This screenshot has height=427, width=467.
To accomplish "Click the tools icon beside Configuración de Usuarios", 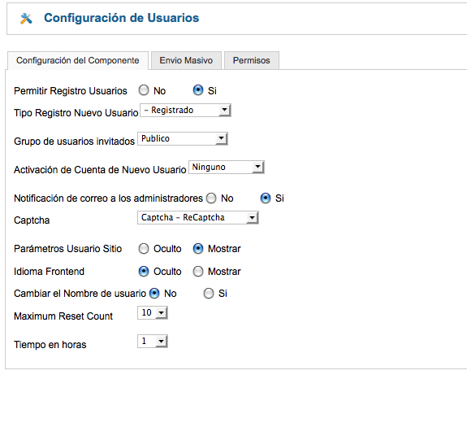I will (x=26, y=19).
